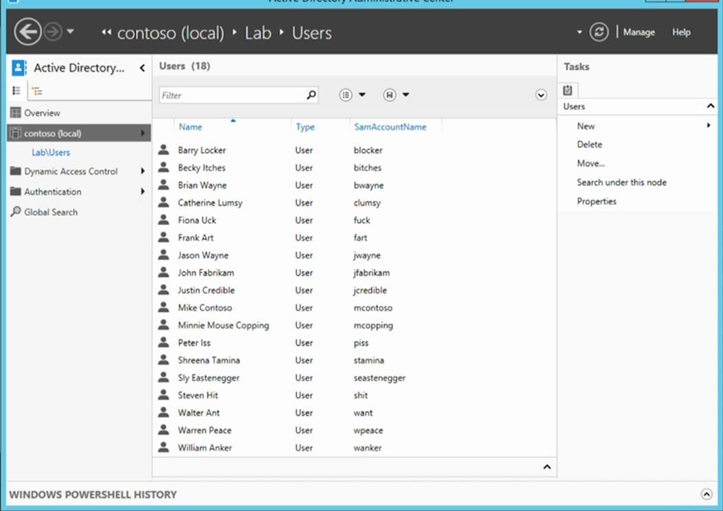Image resolution: width=723 pixels, height=511 pixels.
Task: Click the Overview grid icon
Action: point(16,112)
